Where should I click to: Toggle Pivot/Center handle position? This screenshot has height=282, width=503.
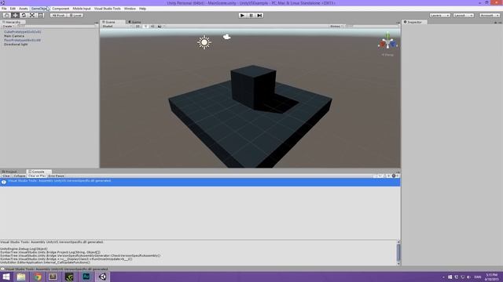coord(58,16)
